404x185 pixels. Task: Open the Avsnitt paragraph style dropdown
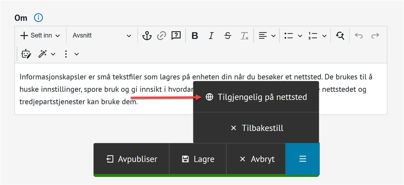pyautogui.click(x=102, y=36)
